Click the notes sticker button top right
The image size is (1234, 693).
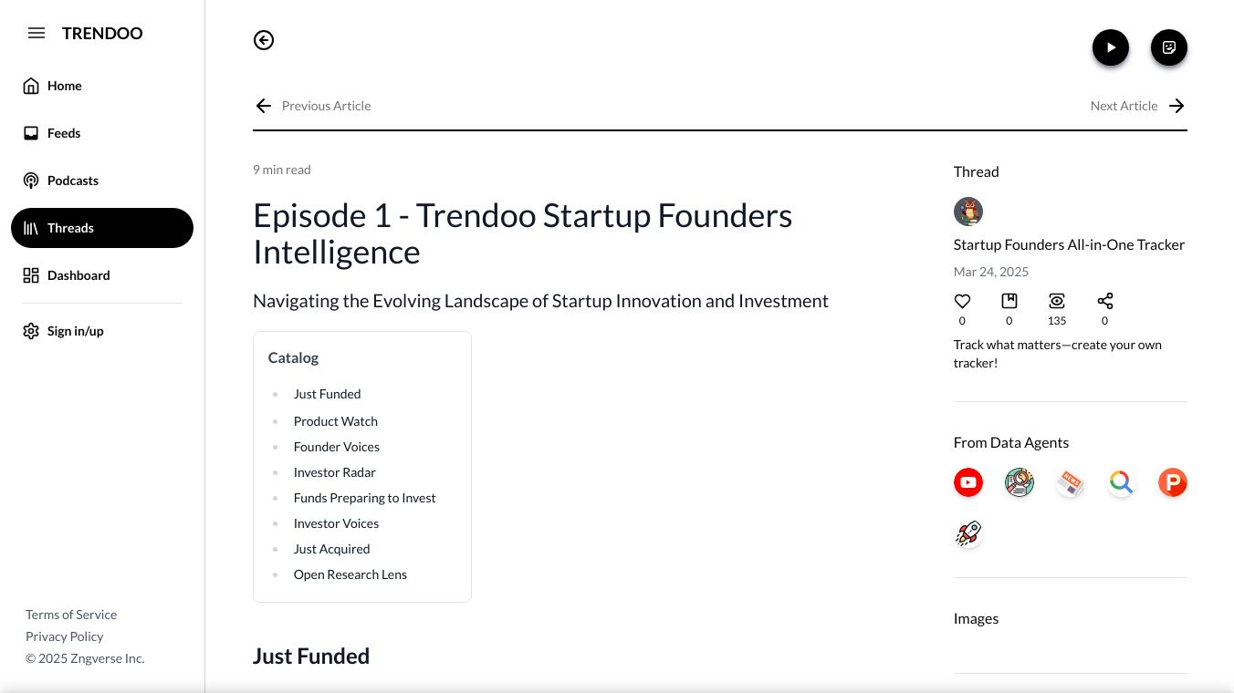tap(1168, 47)
